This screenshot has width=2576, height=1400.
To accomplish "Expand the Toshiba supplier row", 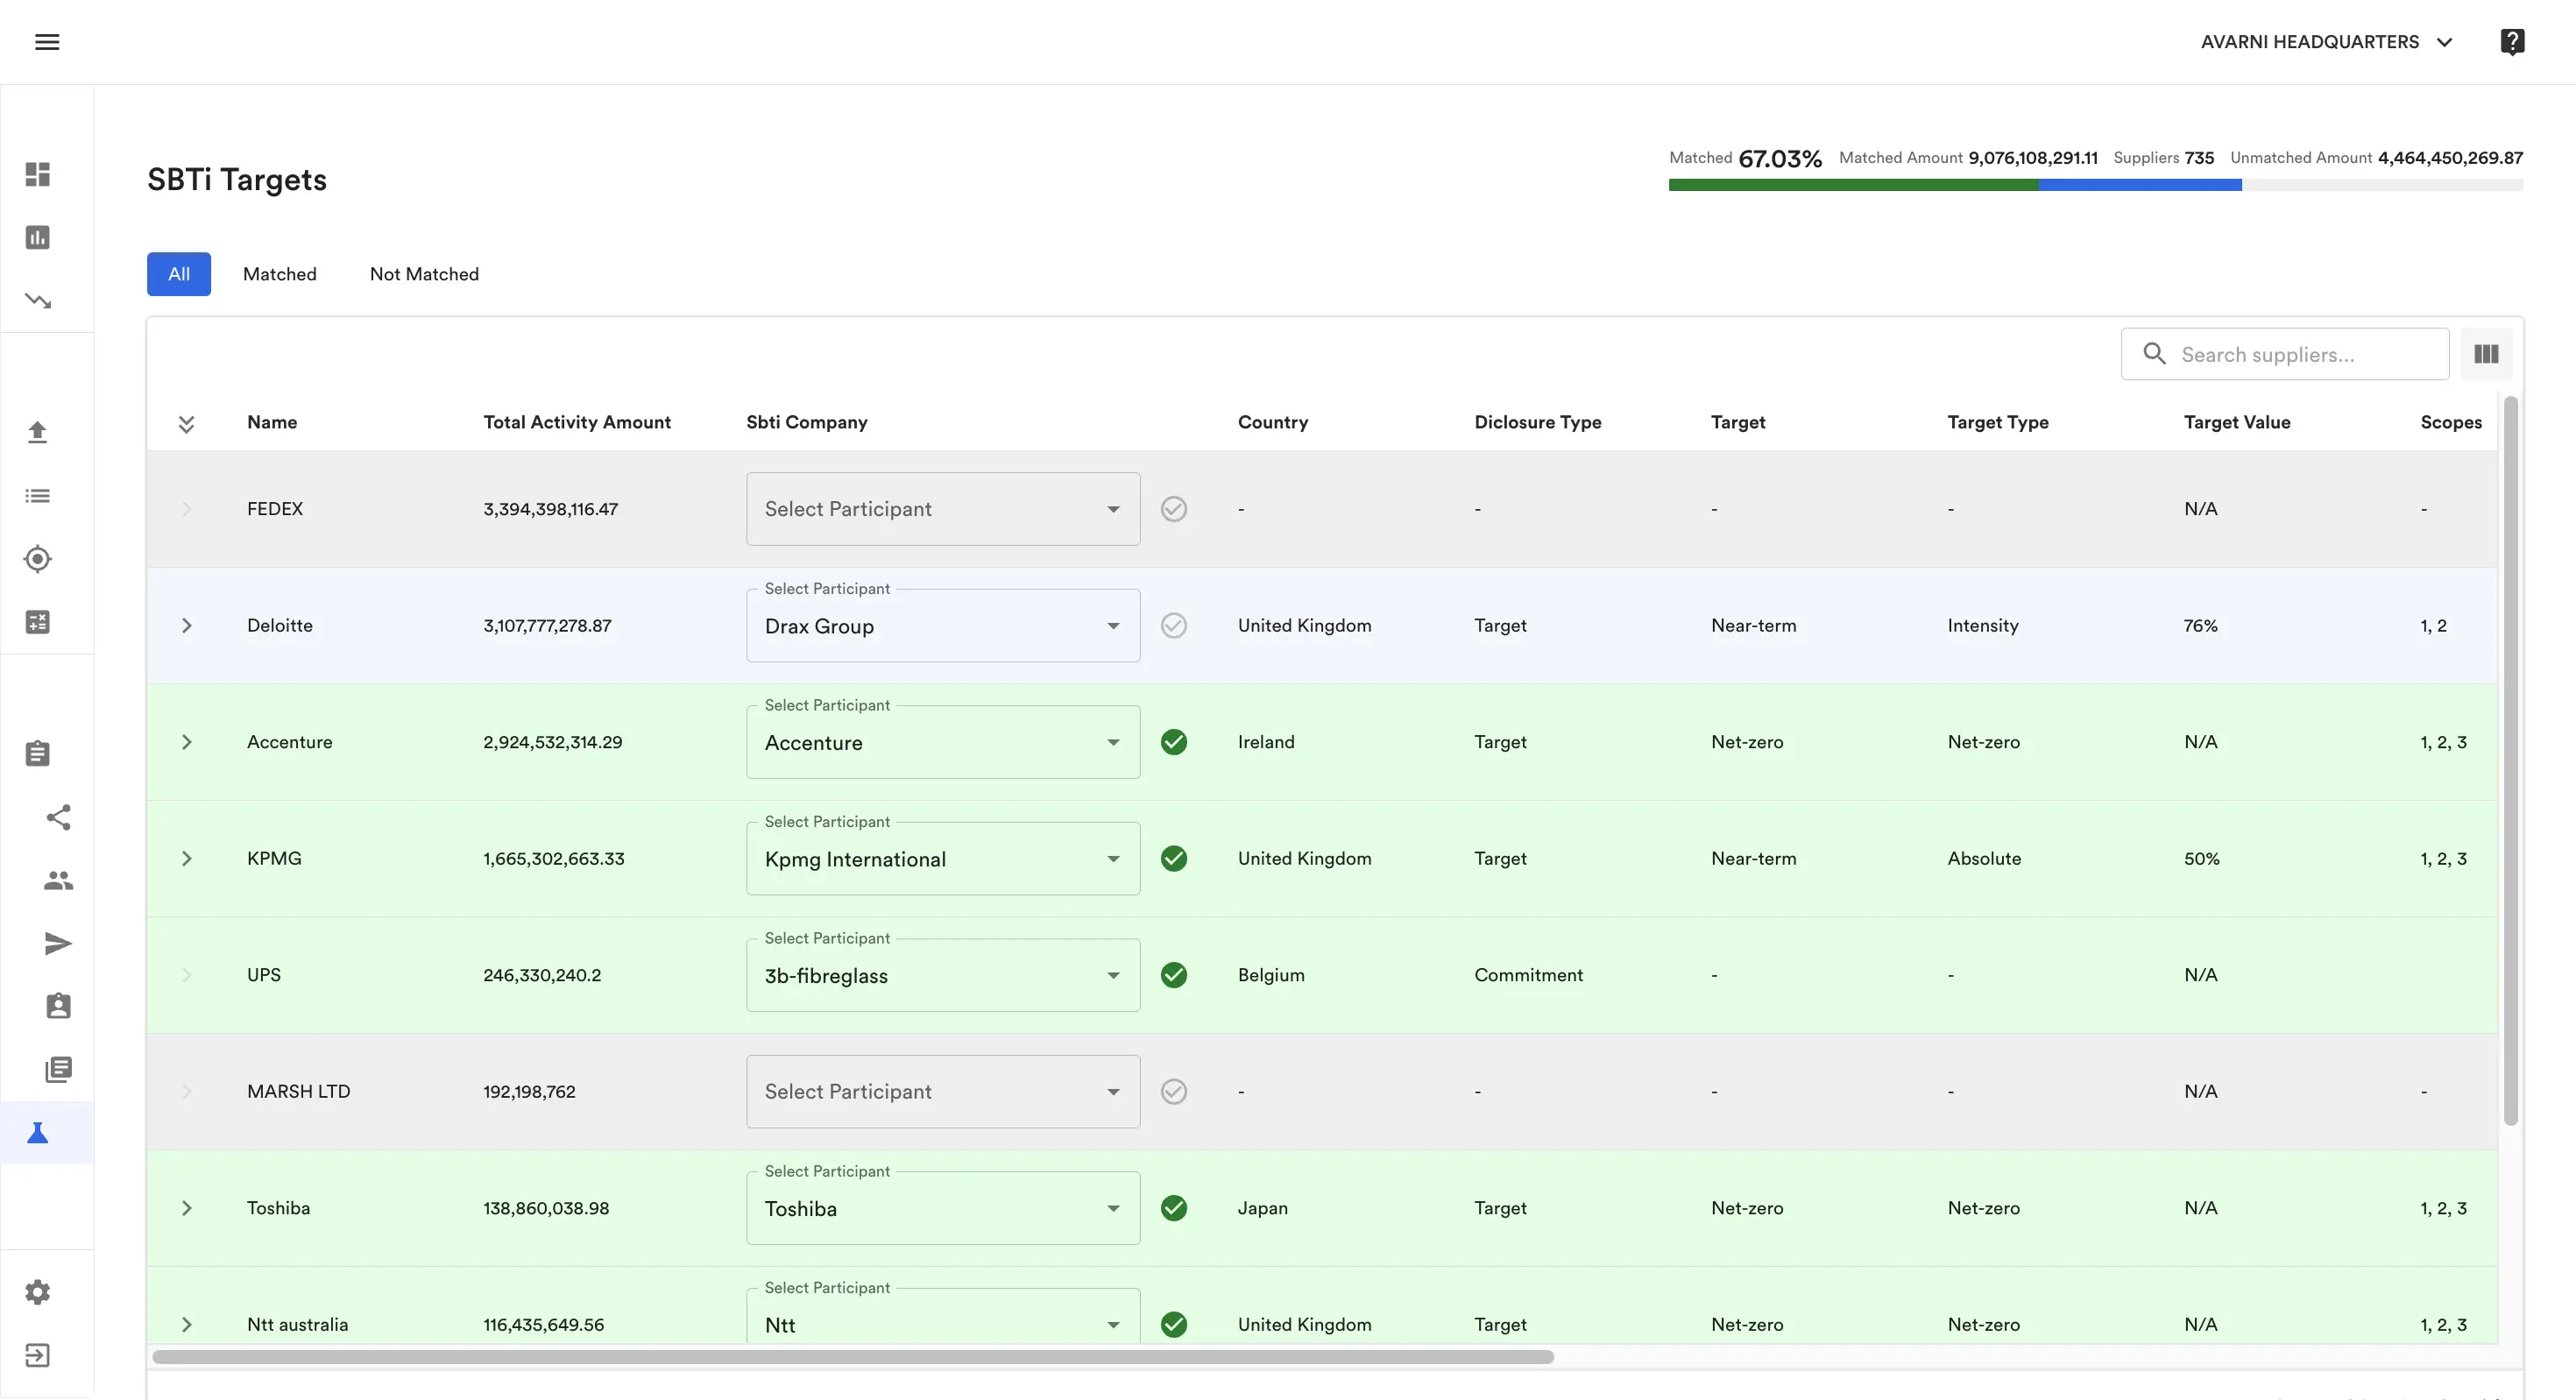I will (x=186, y=1208).
